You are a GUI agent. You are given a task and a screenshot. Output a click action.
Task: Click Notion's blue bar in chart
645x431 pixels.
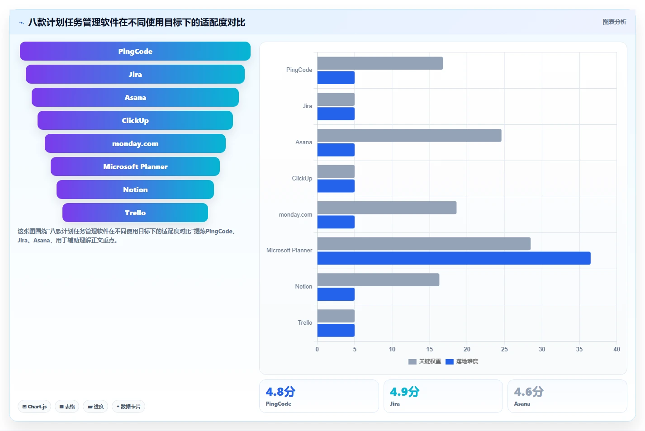click(x=336, y=294)
